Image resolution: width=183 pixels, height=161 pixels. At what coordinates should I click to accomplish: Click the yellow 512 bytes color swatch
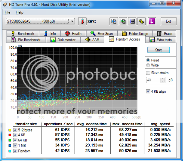tap(10, 130)
